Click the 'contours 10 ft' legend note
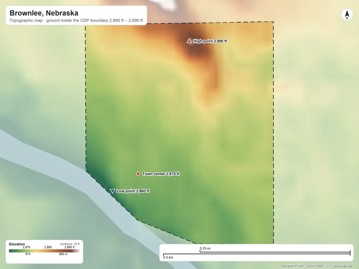Viewport: 359px width, 269px height. (x=70, y=244)
